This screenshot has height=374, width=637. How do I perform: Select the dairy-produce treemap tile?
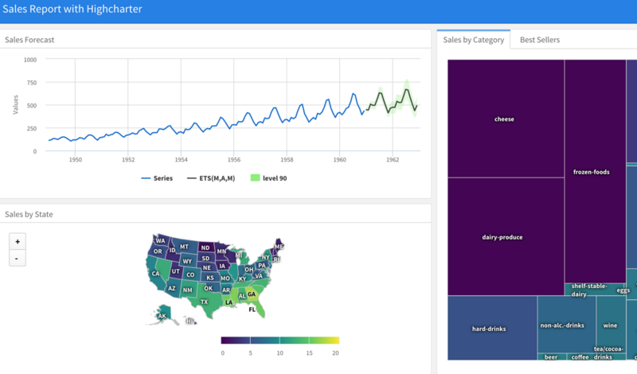[x=502, y=236]
